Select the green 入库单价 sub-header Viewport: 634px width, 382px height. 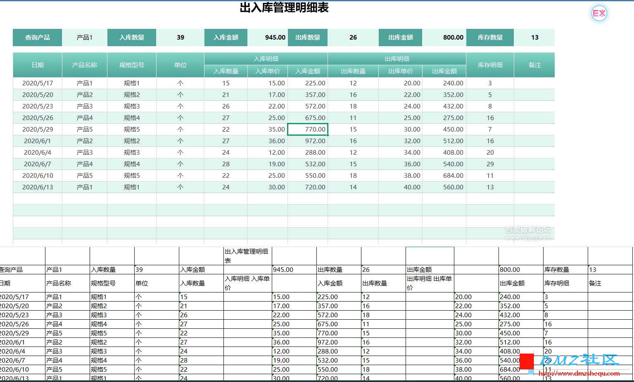tap(268, 71)
